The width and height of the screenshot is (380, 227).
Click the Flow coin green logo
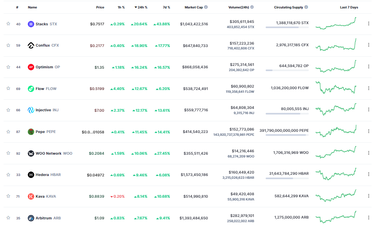pos(31,89)
